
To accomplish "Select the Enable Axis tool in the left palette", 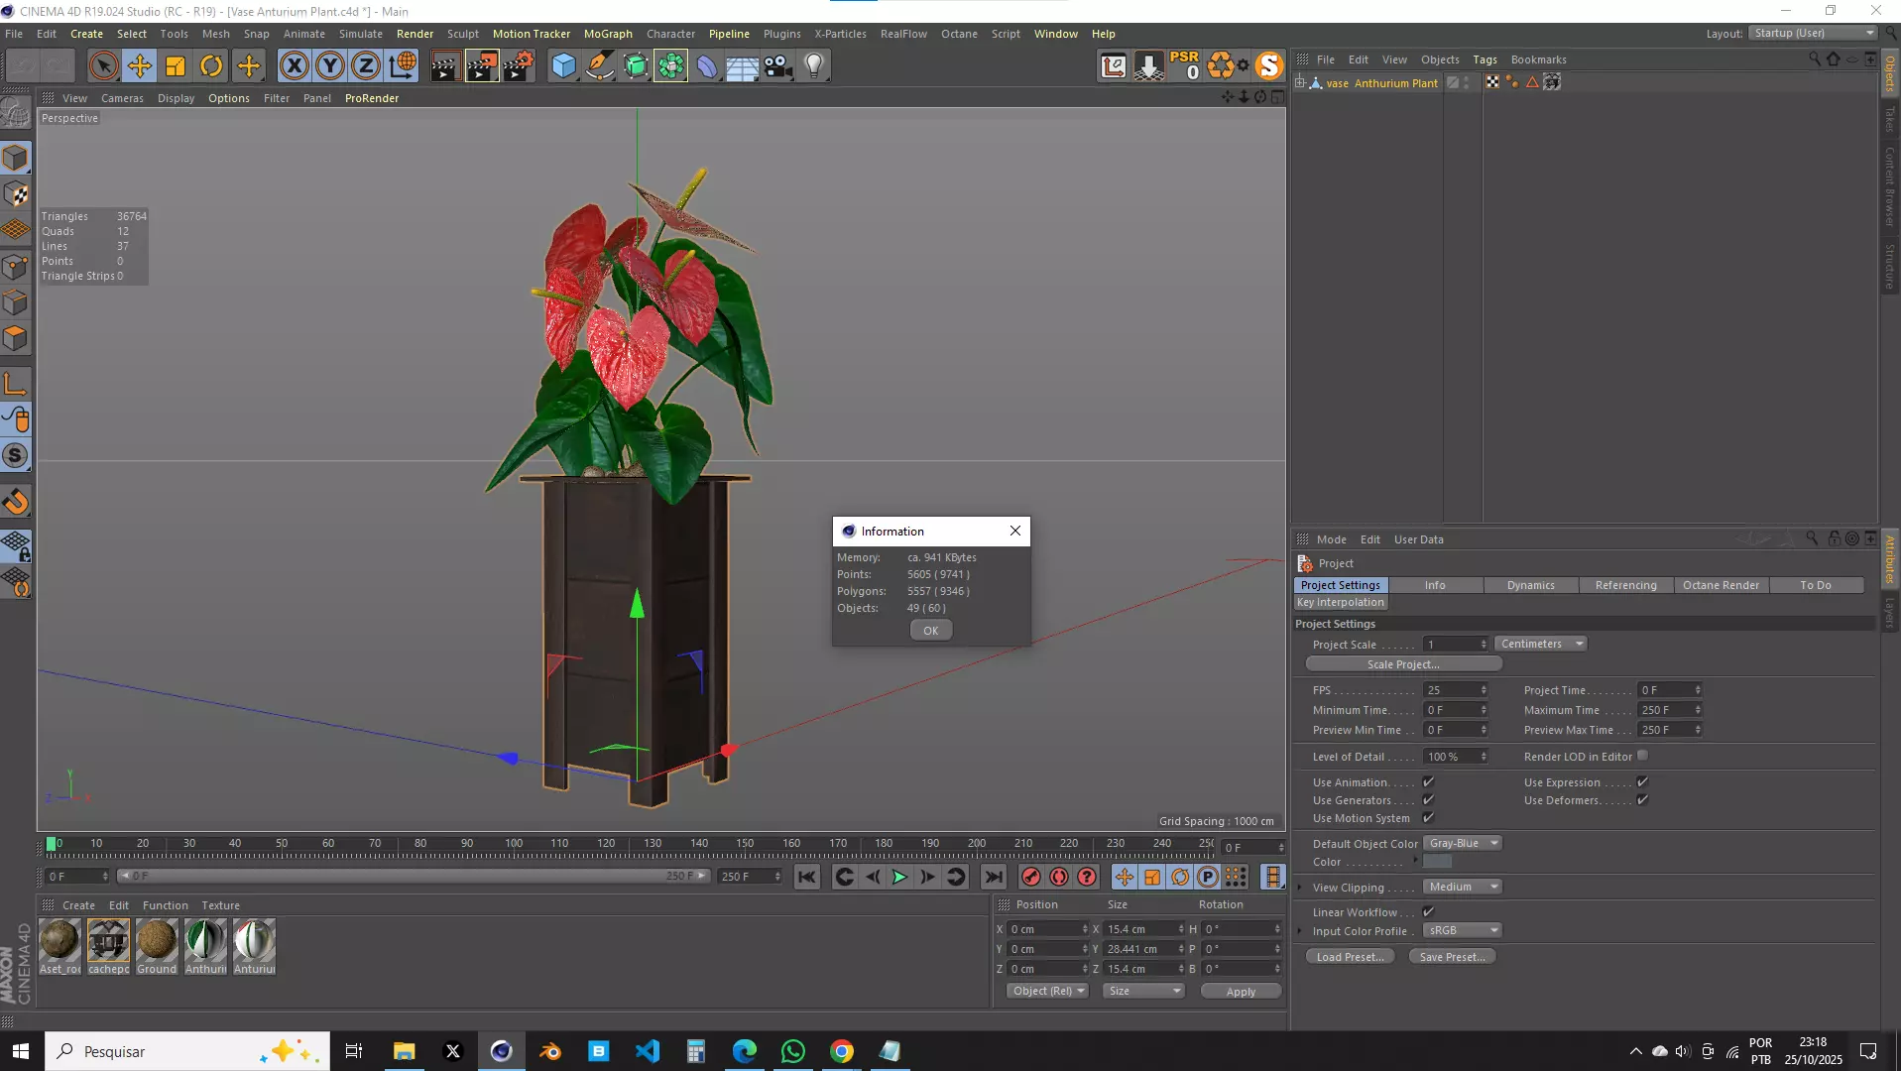I will [x=16, y=384].
